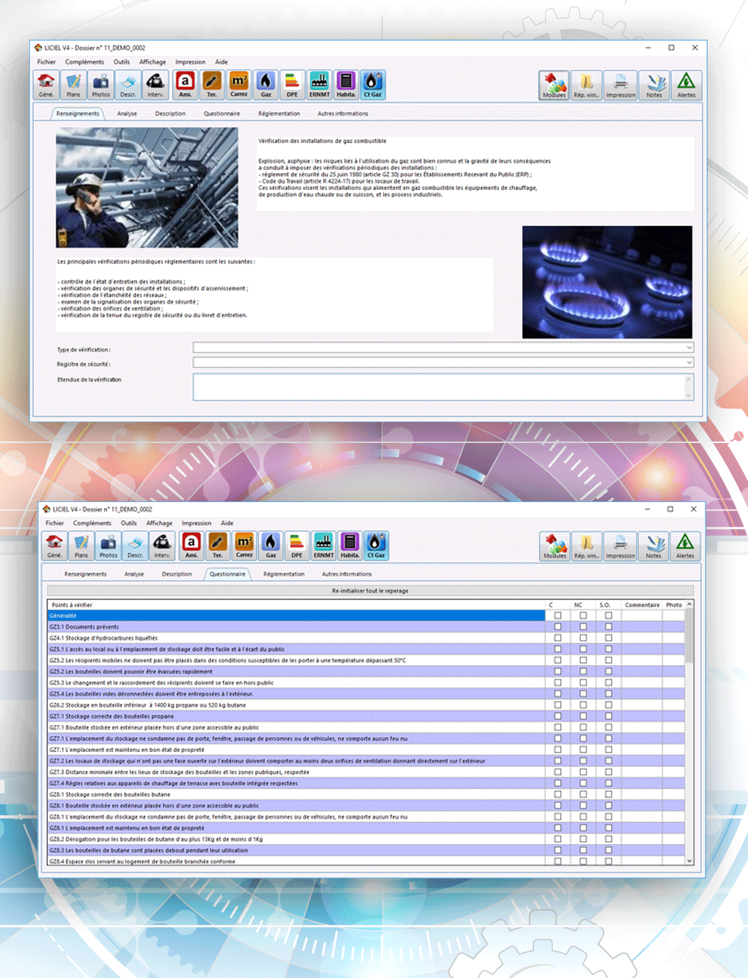Switch to Analyse tab in top window

tap(127, 114)
